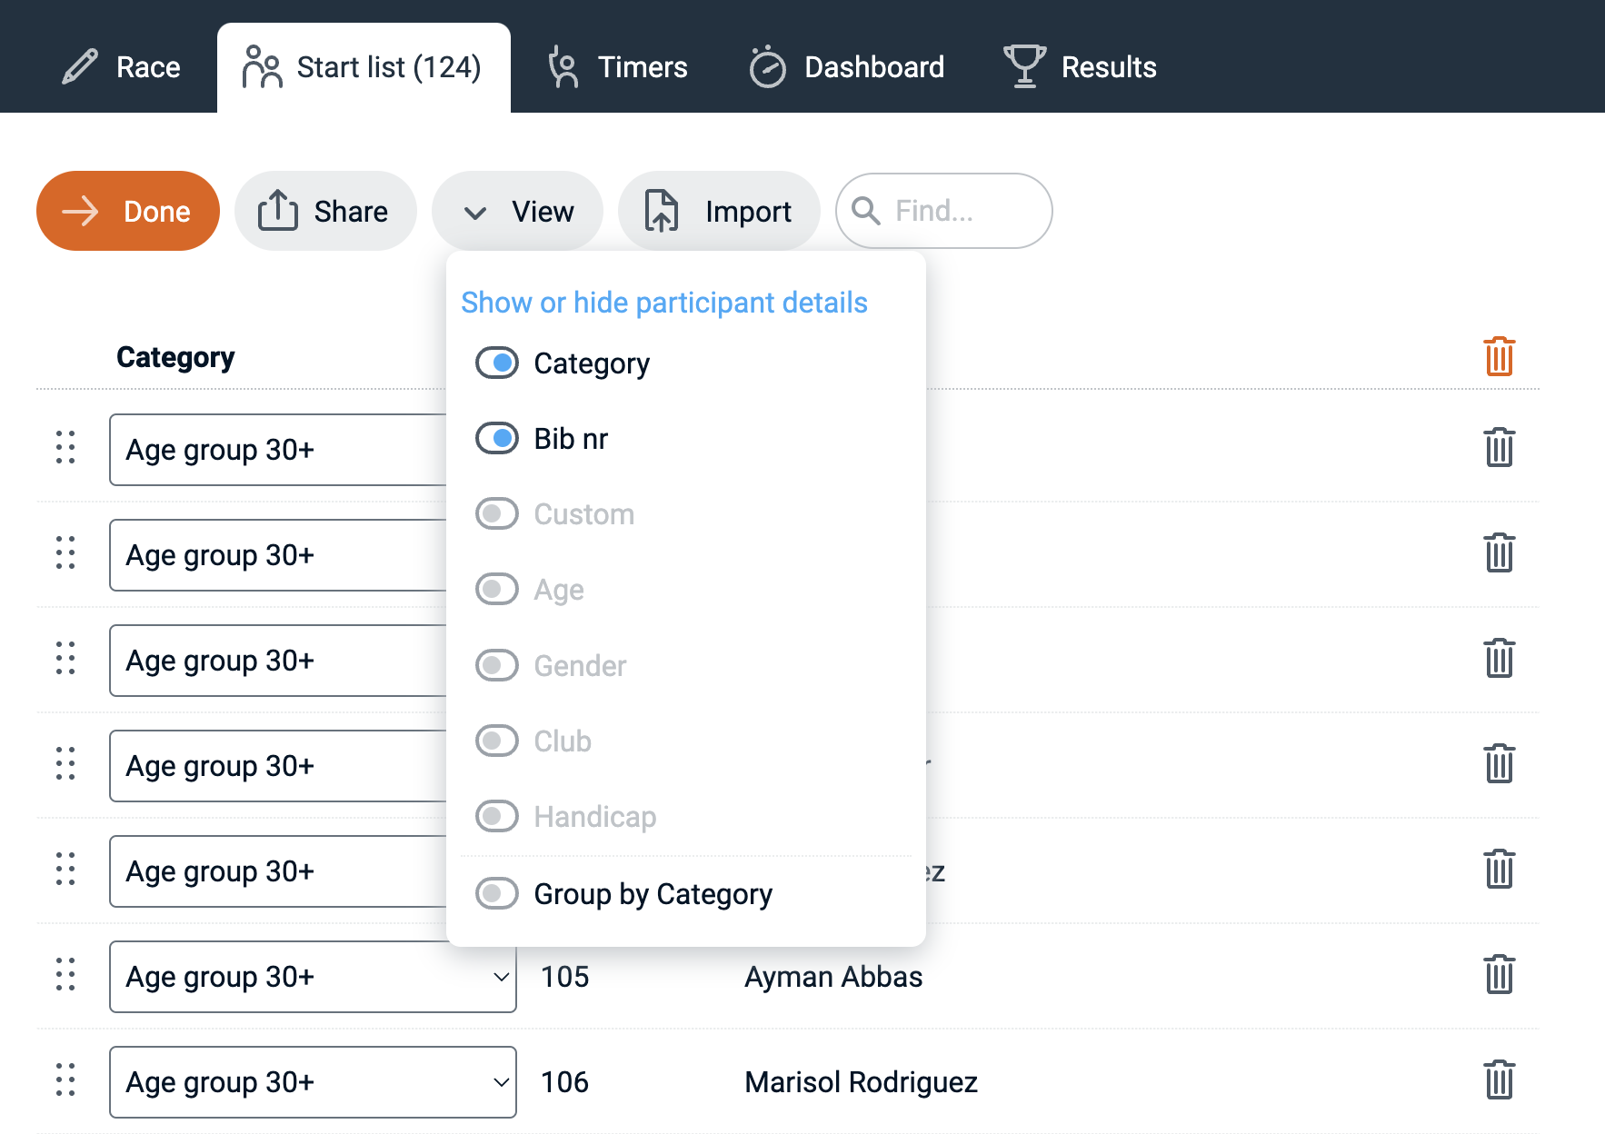The width and height of the screenshot is (1605, 1134).
Task: Collapse the View dropdown menu
Action: tap(517, 211)
